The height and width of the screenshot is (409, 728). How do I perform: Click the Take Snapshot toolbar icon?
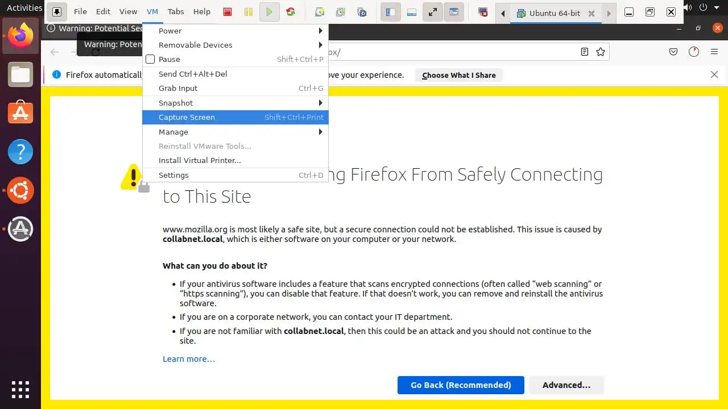(x=320, y=12)
